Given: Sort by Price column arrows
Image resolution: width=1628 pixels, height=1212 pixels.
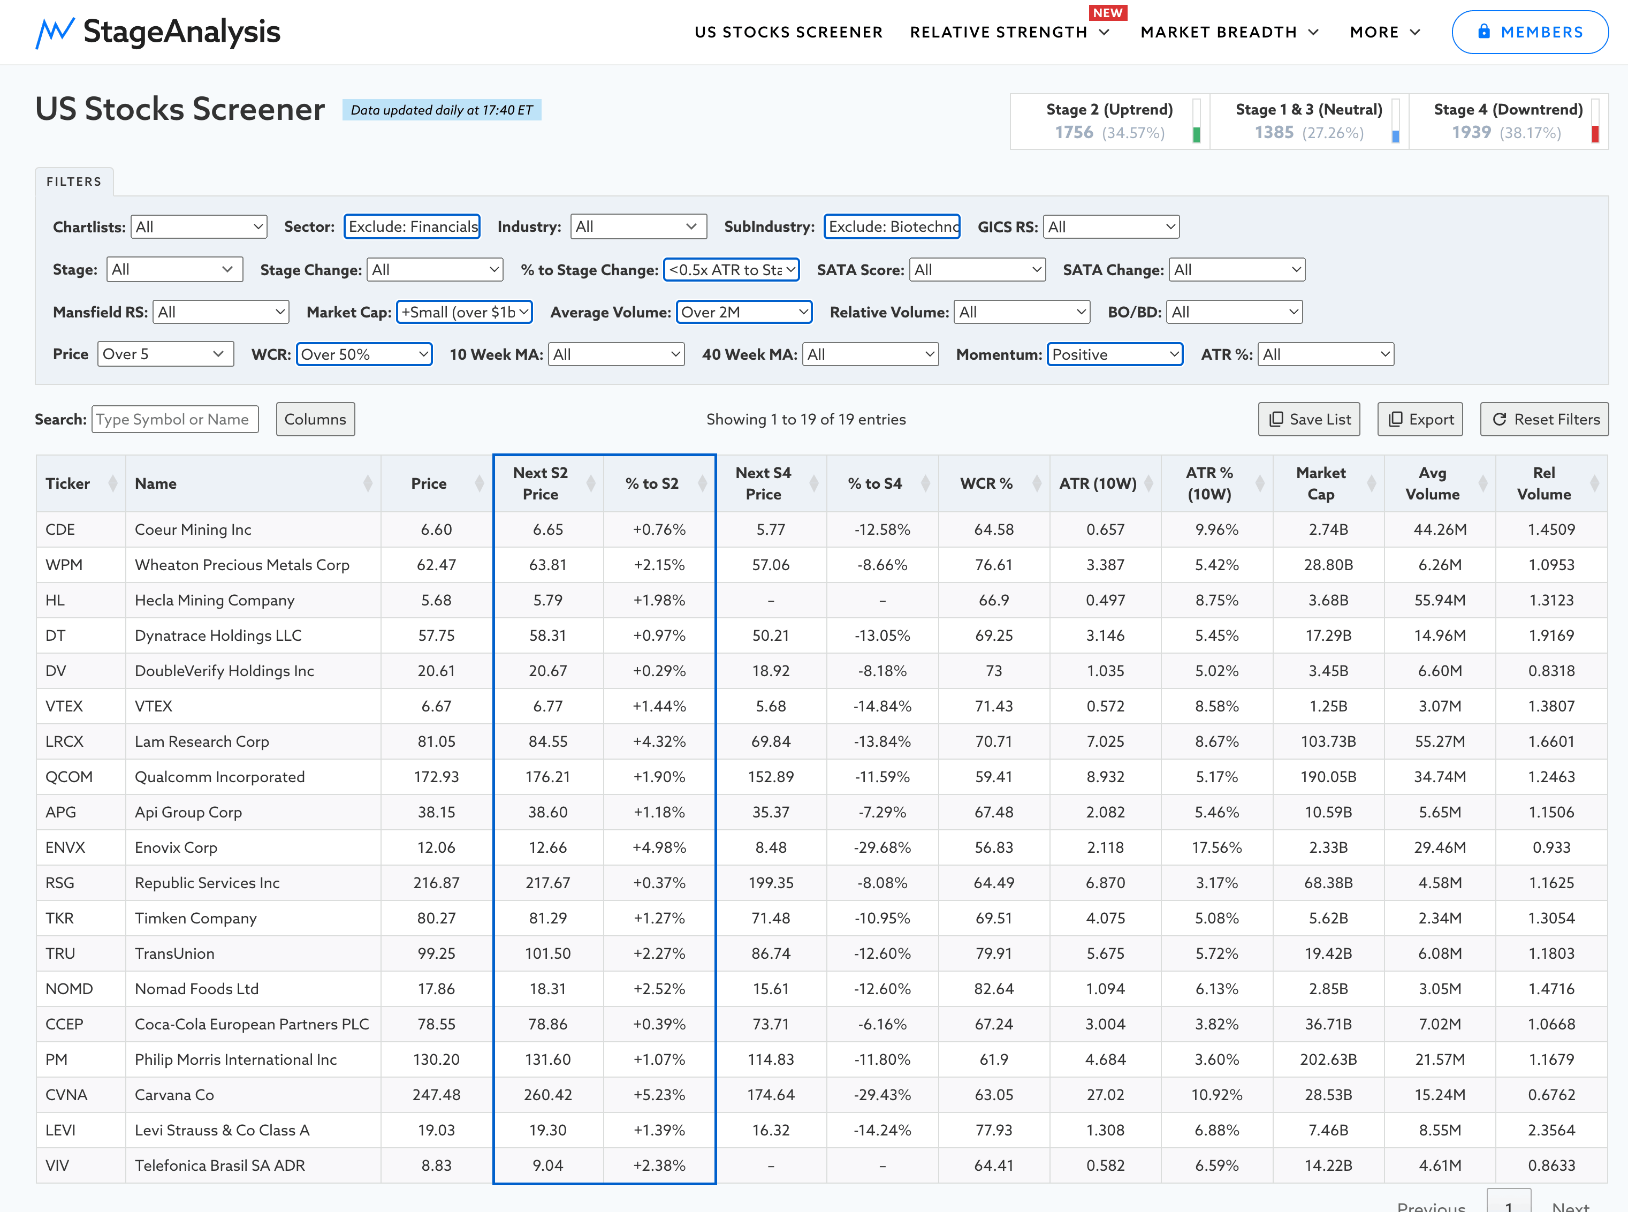Looking at the screenshot, I should pyautogui.click(x=480, y=483).
